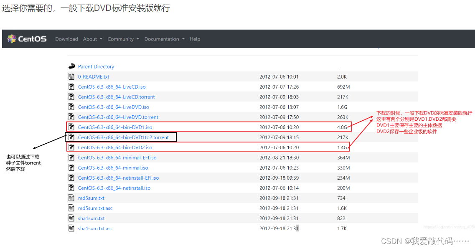
Task: Click the date 2012-07-06 10:01
Action: pyautogui.click(x=279, y=76)
